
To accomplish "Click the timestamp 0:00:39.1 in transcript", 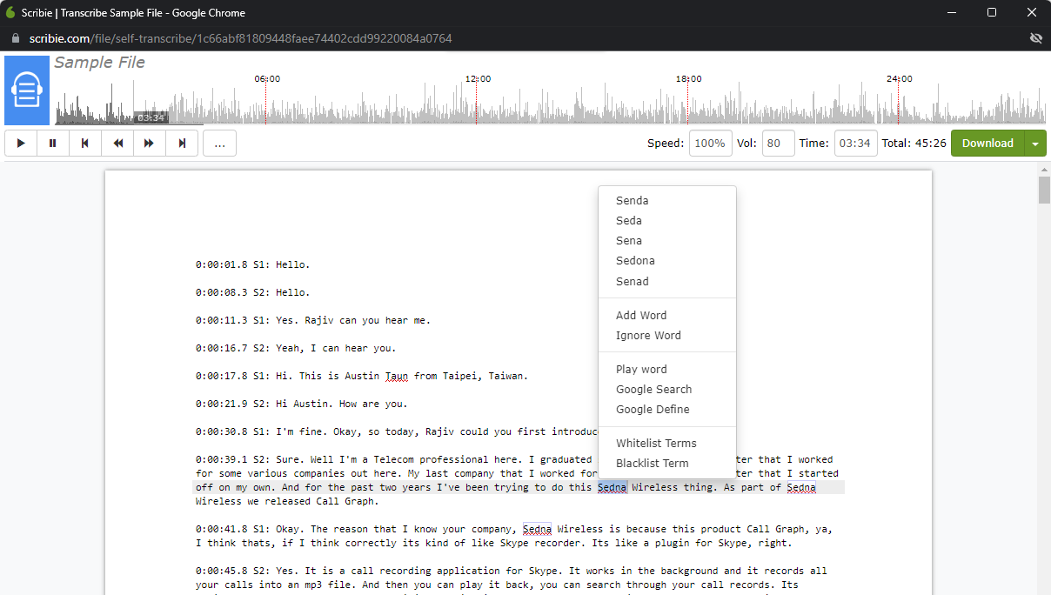I will tap(222, 460).
